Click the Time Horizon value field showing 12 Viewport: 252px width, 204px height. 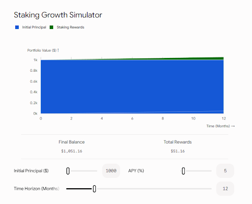pyautogui.click(x=225, y=189)
